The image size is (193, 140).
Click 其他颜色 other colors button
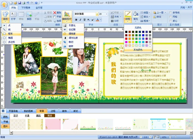point(138,50)
